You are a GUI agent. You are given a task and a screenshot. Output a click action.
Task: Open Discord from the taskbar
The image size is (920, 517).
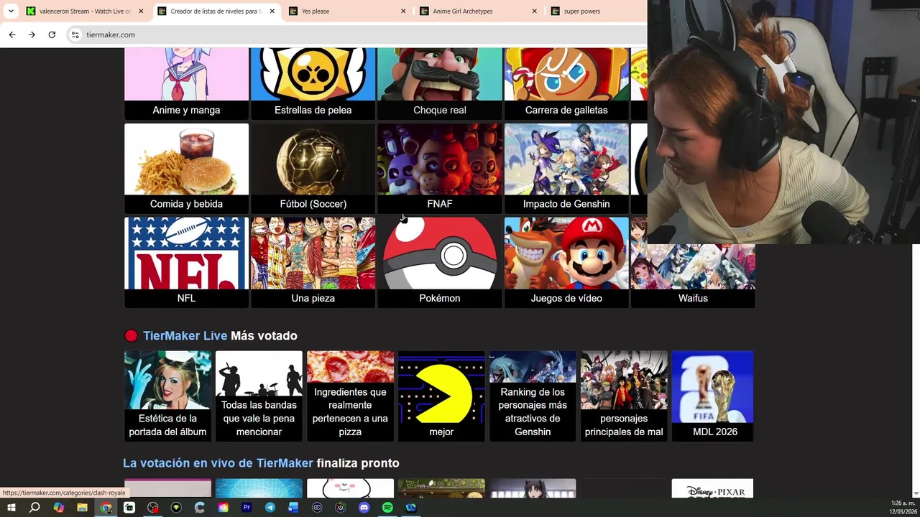click(364, 508)
